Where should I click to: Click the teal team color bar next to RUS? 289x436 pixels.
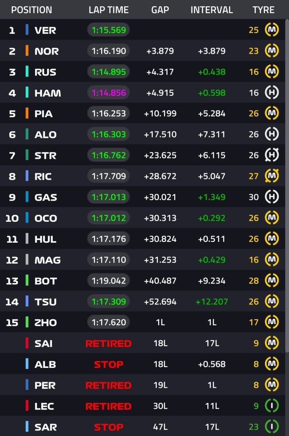(x=27, y=72)
